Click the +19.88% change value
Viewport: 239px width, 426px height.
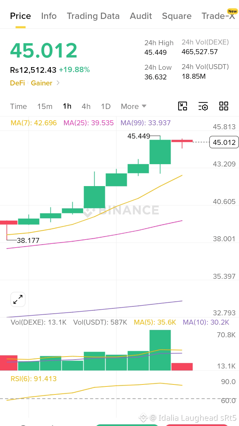74,70
